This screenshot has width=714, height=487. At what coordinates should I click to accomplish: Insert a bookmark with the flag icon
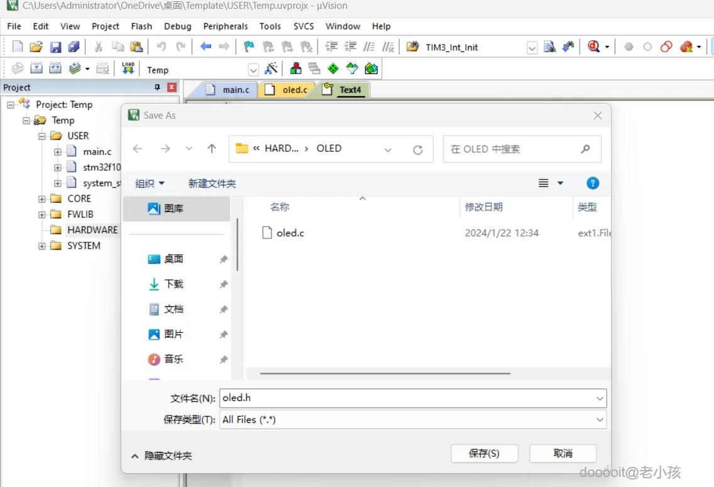click(249, 46)
